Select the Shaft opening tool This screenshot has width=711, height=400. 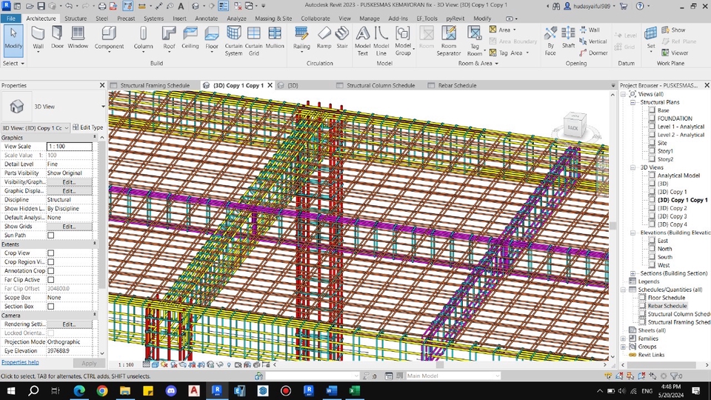(x=568, y=38)
